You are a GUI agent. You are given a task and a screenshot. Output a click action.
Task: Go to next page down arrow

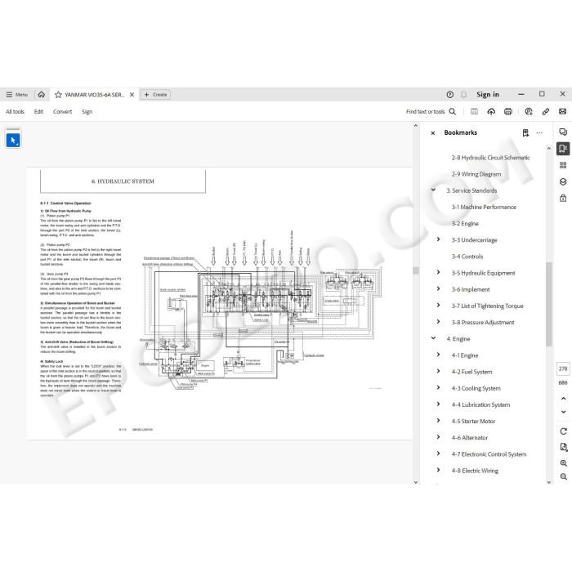tap(563, 412)
